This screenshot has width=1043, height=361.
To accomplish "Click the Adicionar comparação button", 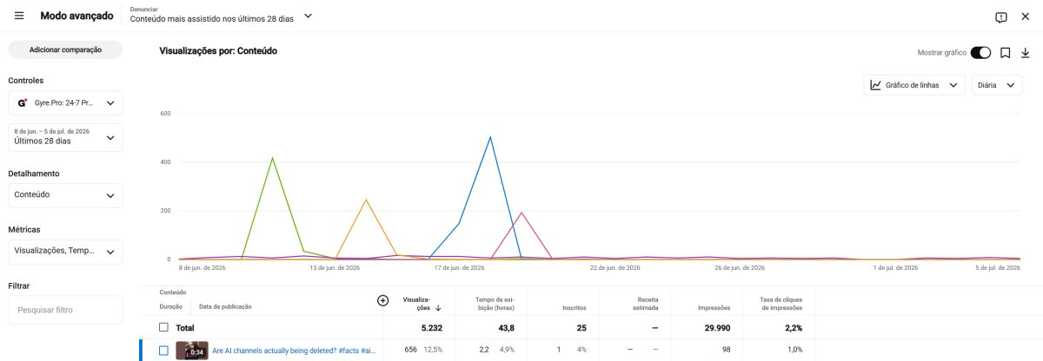I will (x=65, y=49).
